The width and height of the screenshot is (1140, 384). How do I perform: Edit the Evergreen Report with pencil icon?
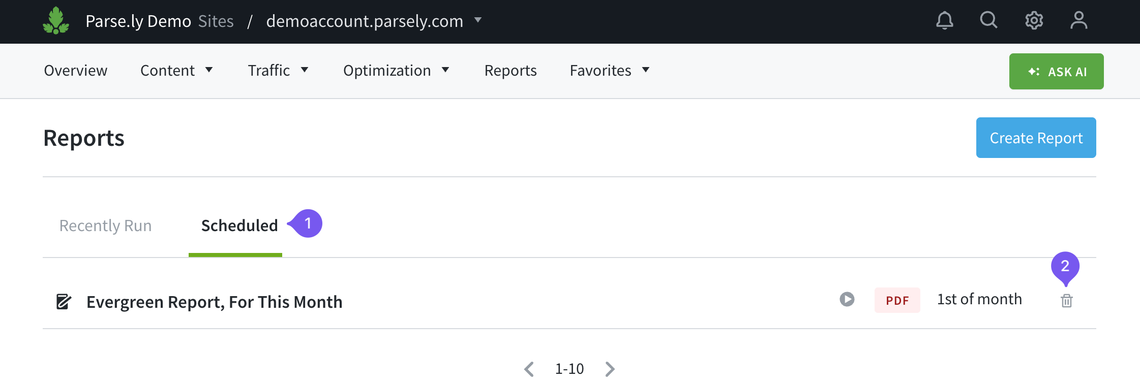64,302
